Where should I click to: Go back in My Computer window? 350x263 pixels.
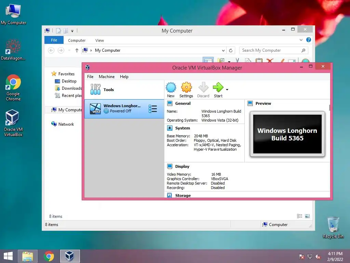pyautogui.click(x=51, y=50)
